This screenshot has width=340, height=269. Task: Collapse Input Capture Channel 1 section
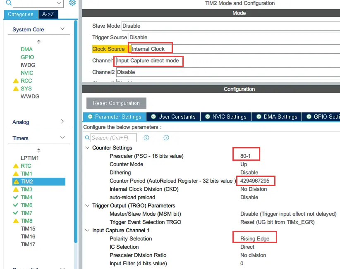click(x=87, y=230)
